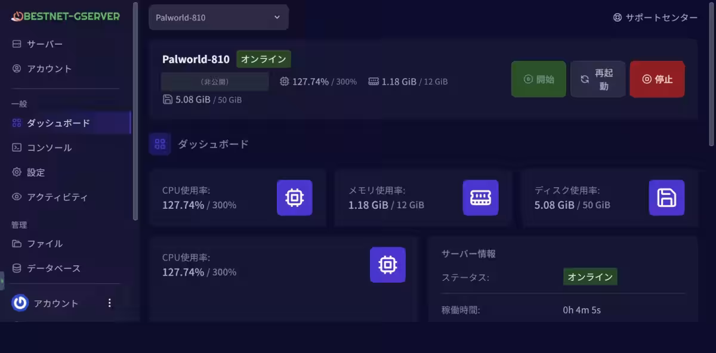Click the ステータス label
716x353 pixels.
point(465,277)
